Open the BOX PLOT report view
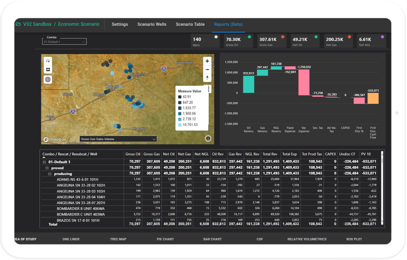 [x=355, y=239]
